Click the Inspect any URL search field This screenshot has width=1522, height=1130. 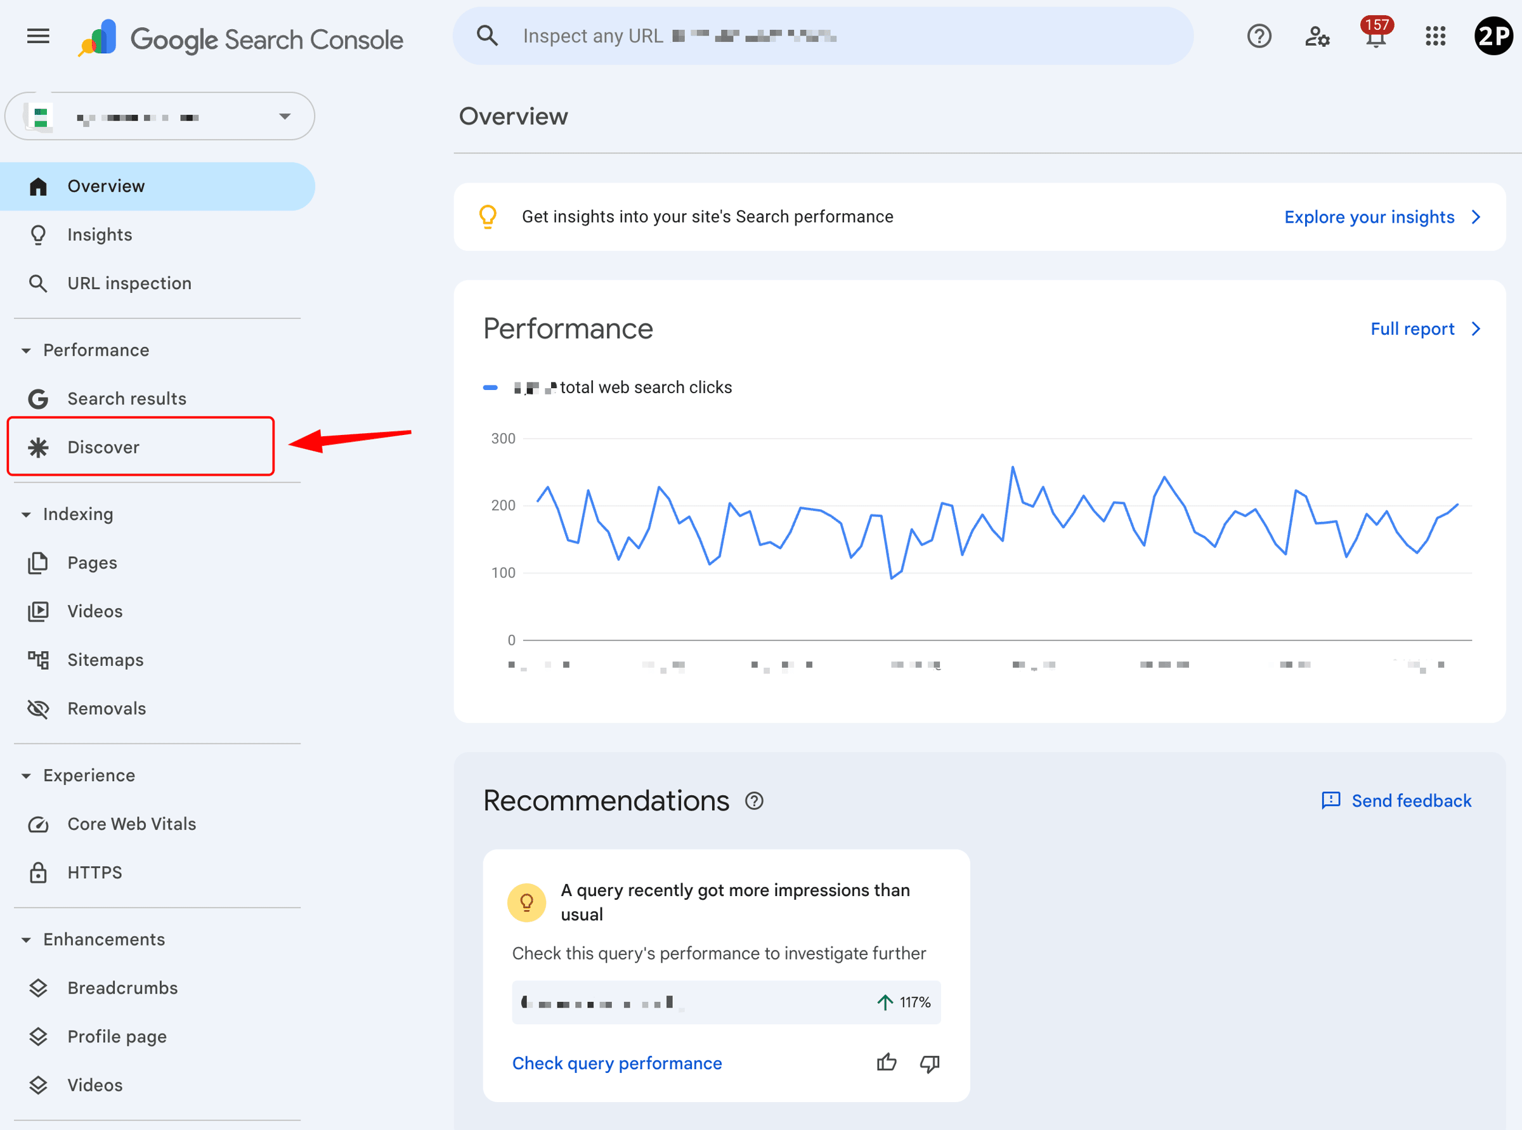821,36
